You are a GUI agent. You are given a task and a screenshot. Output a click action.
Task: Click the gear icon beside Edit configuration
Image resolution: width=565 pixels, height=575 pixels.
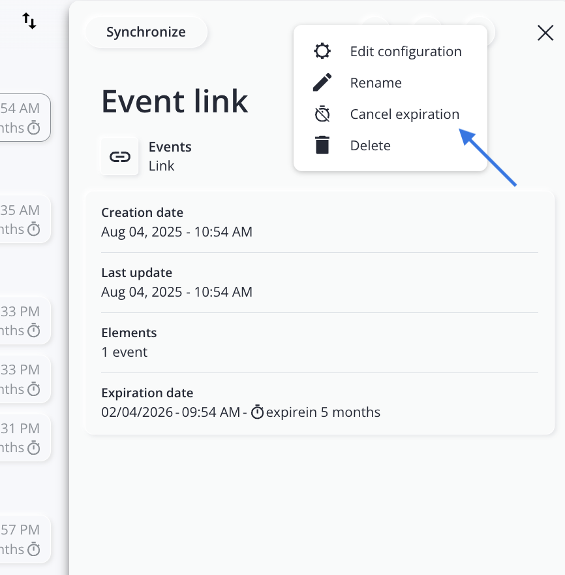tap(322, 52)
